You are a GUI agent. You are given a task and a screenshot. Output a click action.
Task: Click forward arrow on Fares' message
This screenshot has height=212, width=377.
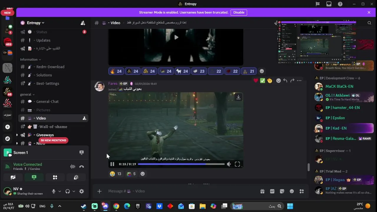(x=292, y=81)
